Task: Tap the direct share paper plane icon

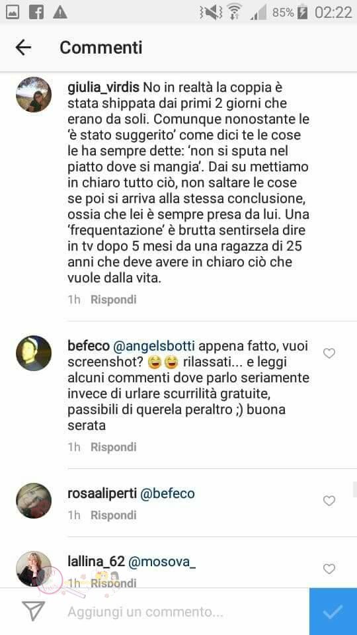Action: coord(33,611)
